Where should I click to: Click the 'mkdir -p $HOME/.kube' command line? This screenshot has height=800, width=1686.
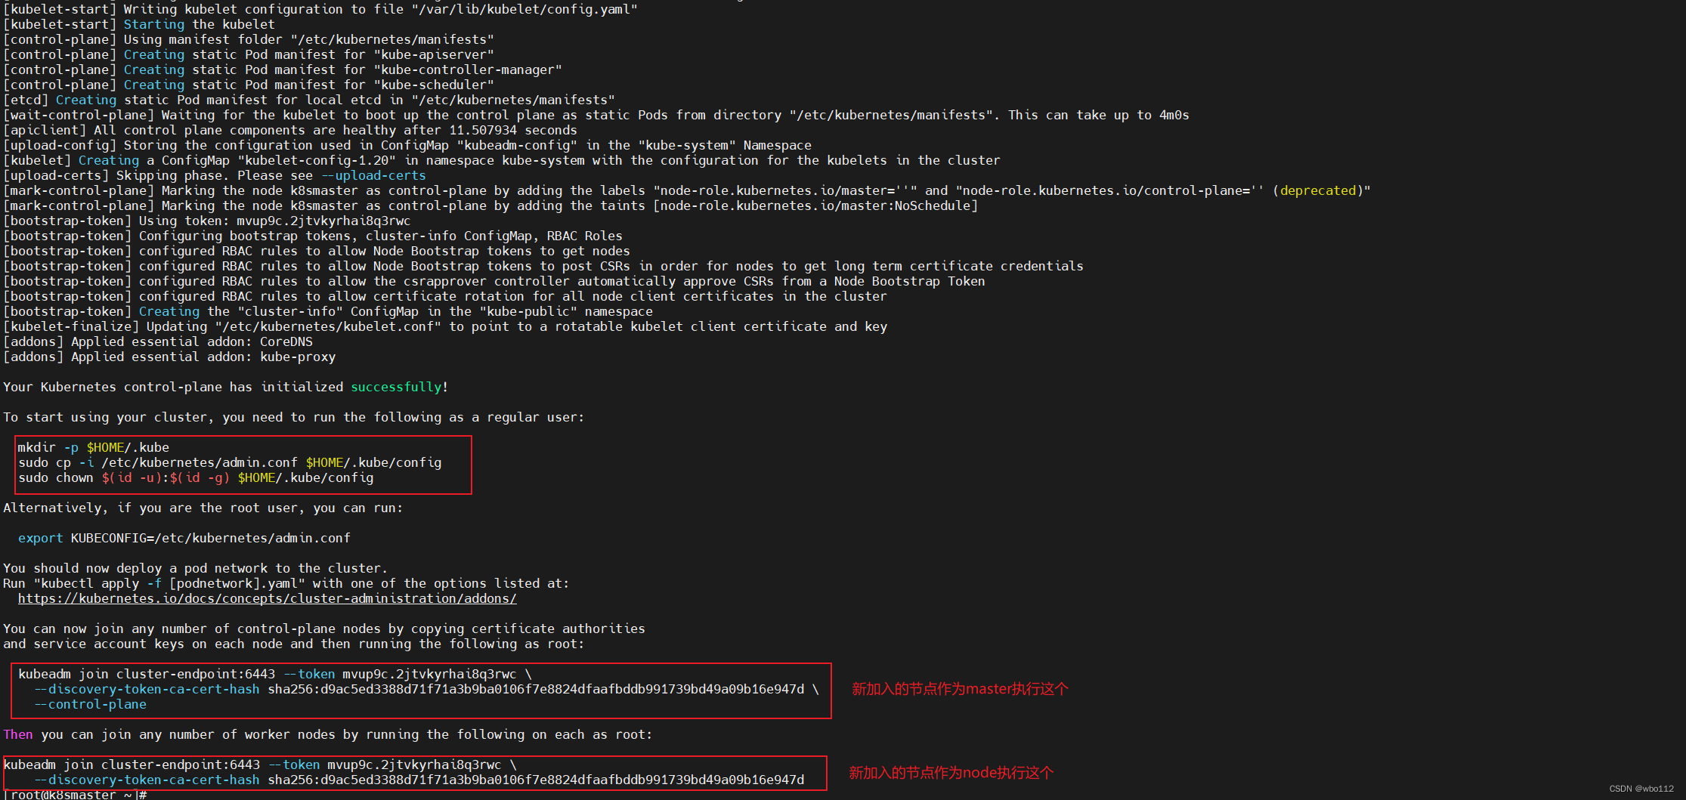[x=94, y=447]
